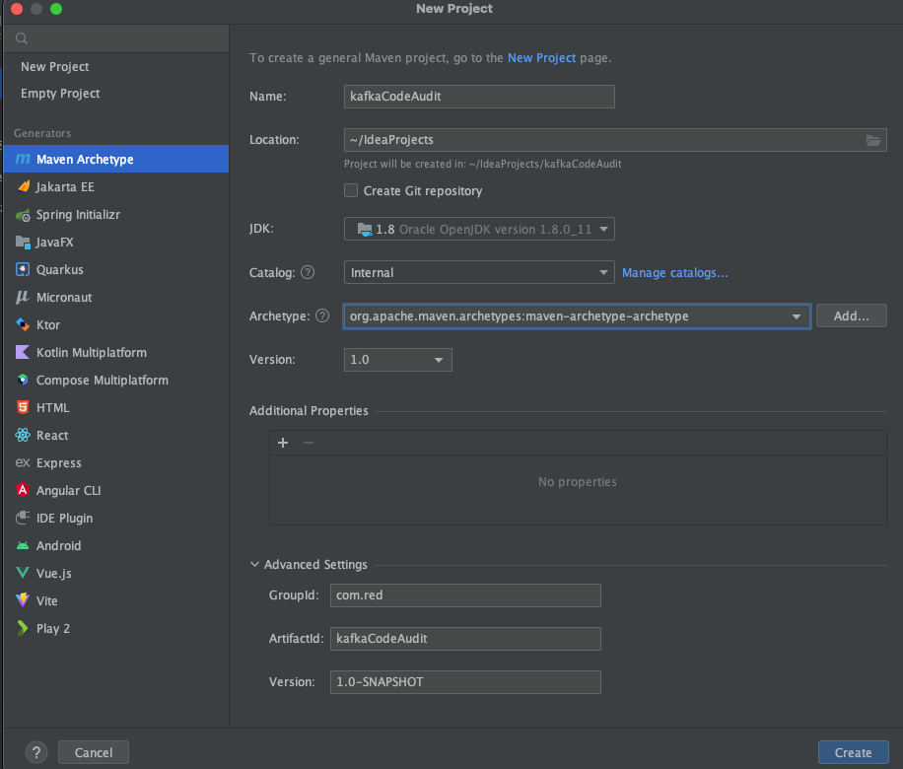Viewport: 903px width, 769px height.
Task: Choose the Micronaut icon
Action: (x=23, y=297)
